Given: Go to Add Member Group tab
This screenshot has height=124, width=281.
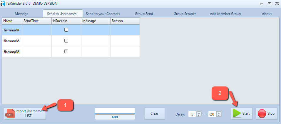Looking at the screenshot, I should click(225, 14).
